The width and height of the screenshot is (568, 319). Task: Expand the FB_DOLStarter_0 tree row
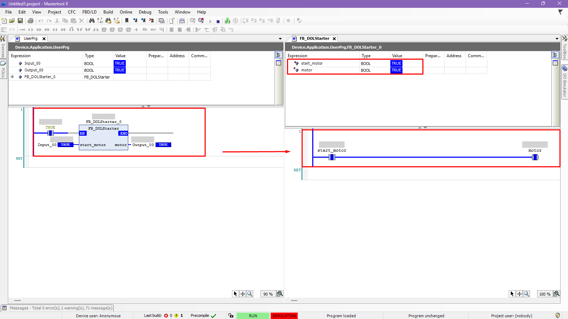click(x=12, y=77)
